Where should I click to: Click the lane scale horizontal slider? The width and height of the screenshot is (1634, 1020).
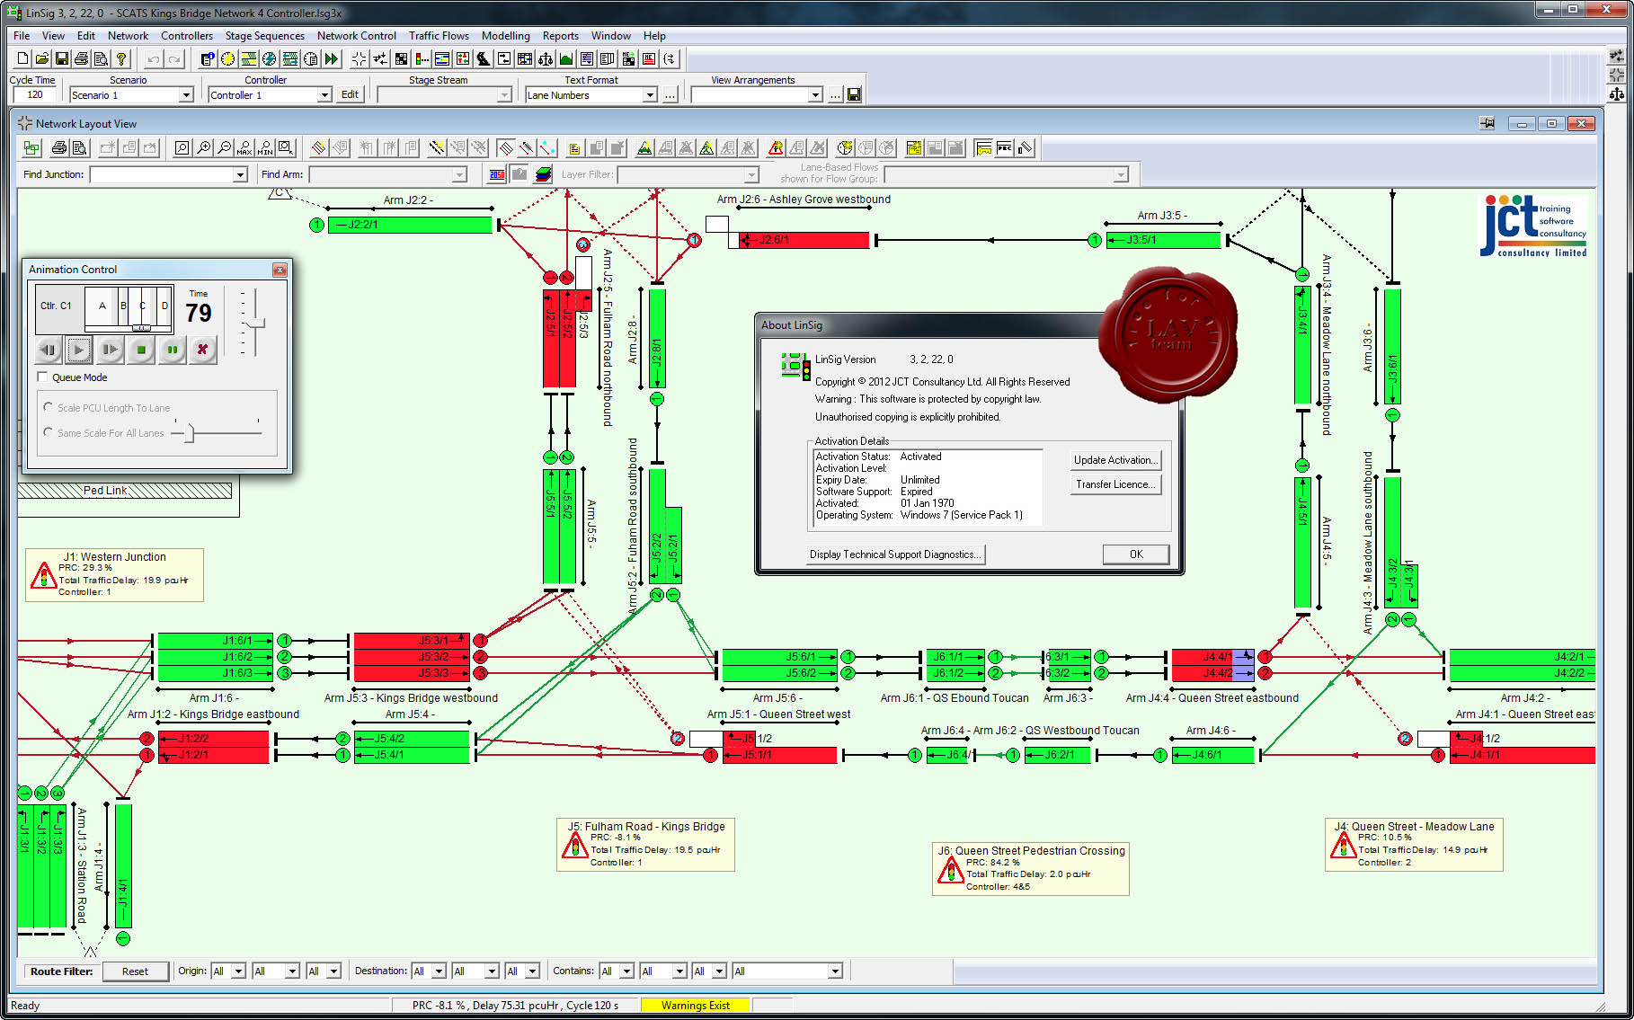[x=190, y=433]
